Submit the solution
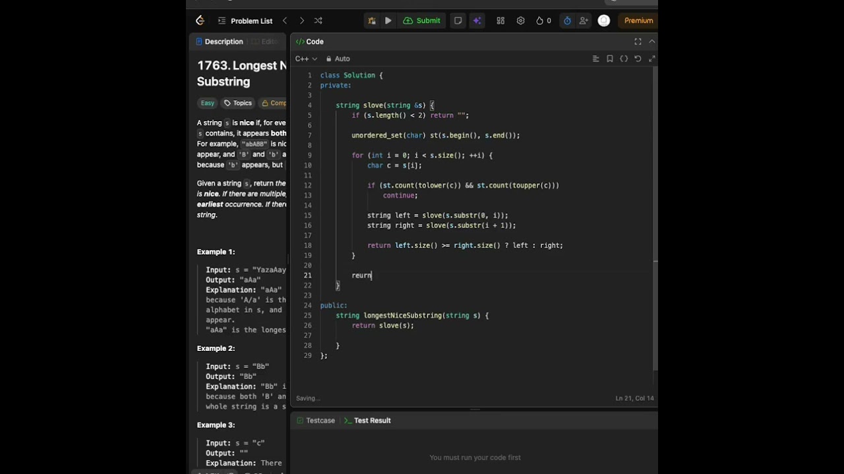 (x=421, y=20)
